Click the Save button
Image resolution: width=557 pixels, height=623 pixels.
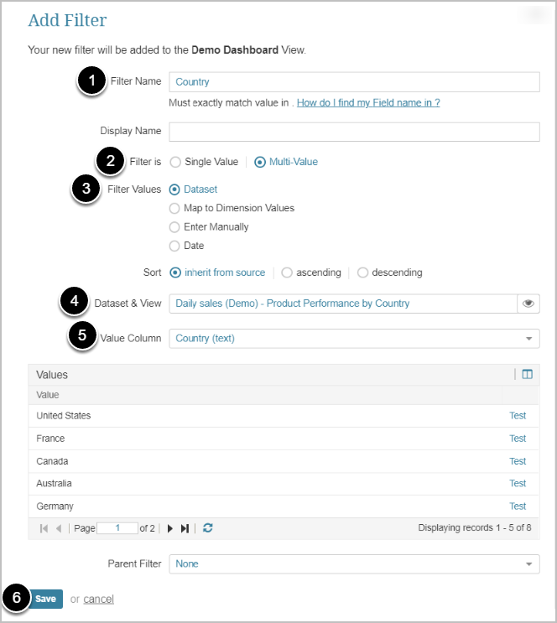[45, 599]
